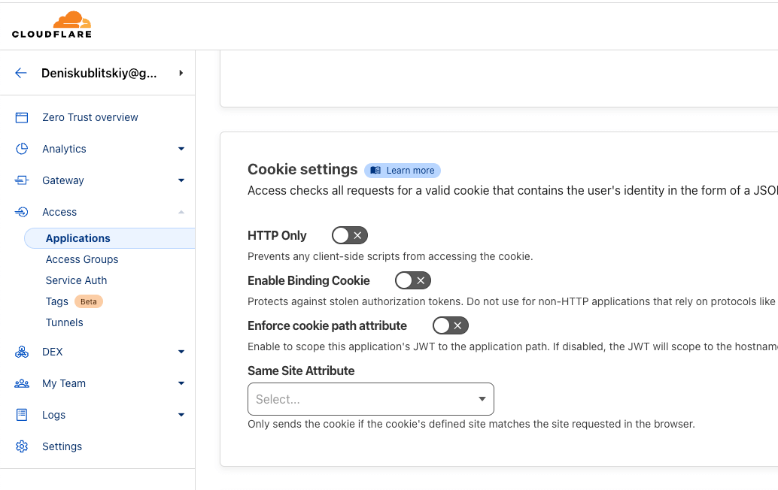
Task: Go to Access Groups page
Action: [x=82, y=259]
